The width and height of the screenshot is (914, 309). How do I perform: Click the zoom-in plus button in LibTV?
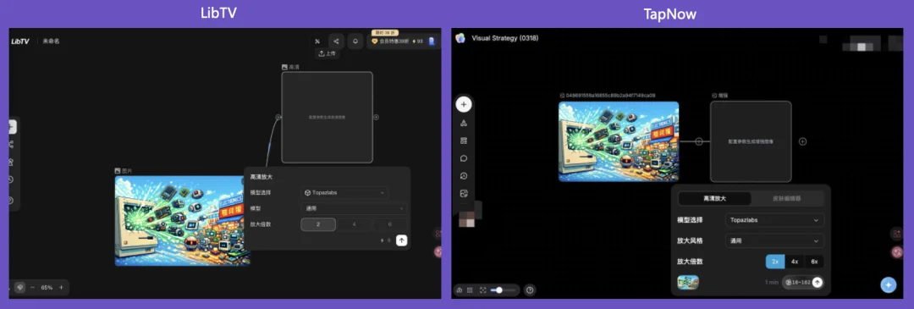[61, 288]
